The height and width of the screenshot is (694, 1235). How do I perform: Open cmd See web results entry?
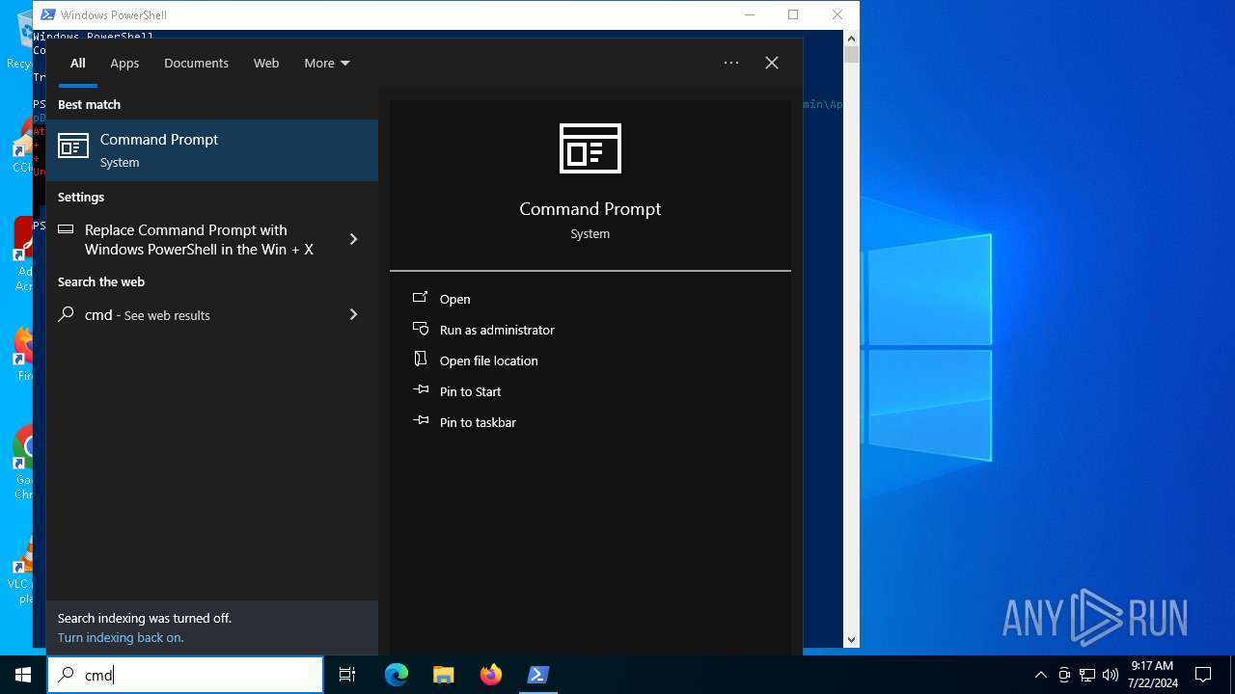[x=212, y=314]
